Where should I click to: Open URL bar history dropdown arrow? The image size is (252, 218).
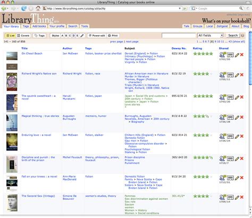tap(180, 9)
